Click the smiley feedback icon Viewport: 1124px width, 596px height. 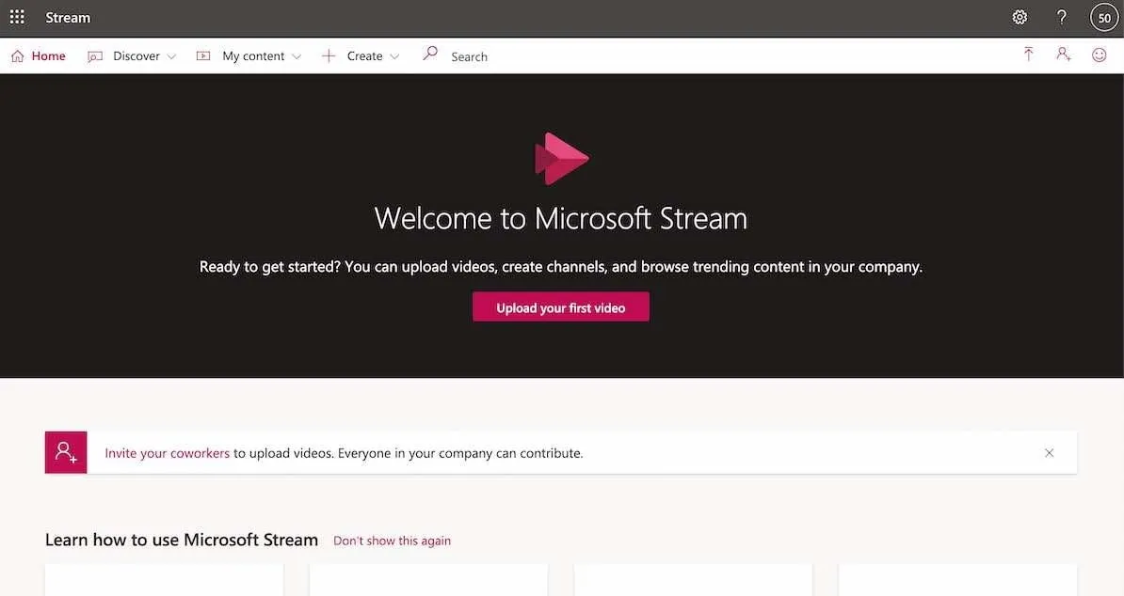click(x=1099, y=55)
